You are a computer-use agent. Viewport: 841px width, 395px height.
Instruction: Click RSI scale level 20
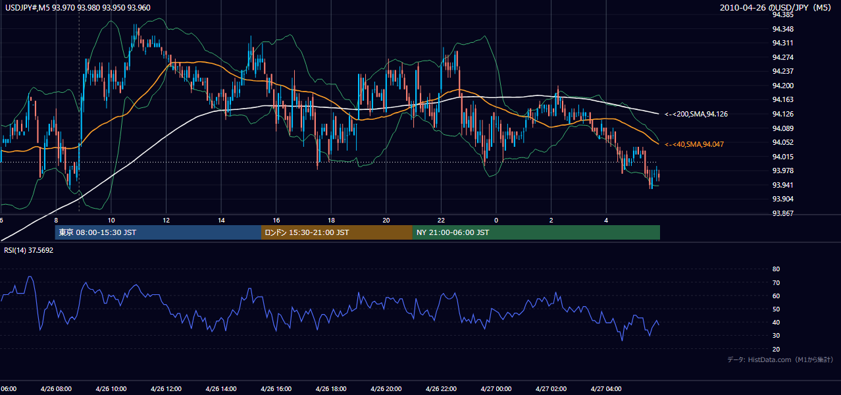[x=776, y=349]
